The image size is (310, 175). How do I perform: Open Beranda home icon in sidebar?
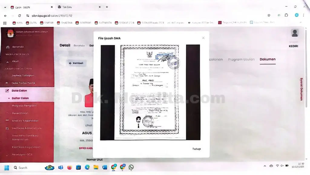[8, 47]
